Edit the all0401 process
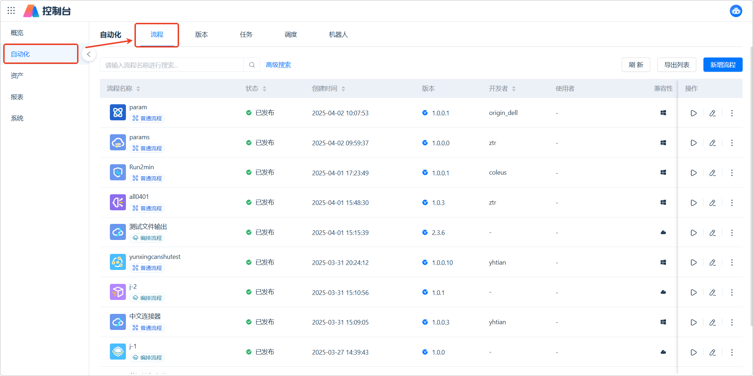 (712, 203)
